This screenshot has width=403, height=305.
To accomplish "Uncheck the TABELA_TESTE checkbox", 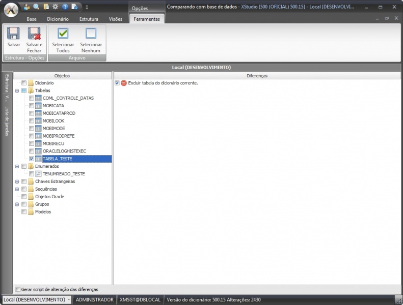I will (x=32, y=159).
